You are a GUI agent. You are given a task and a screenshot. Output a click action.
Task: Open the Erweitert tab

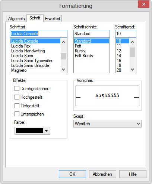coord(53,19)
